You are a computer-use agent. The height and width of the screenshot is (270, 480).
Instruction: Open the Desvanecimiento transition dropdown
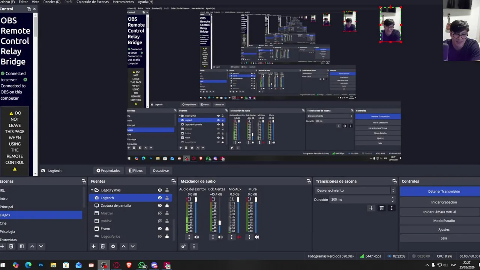354,190
